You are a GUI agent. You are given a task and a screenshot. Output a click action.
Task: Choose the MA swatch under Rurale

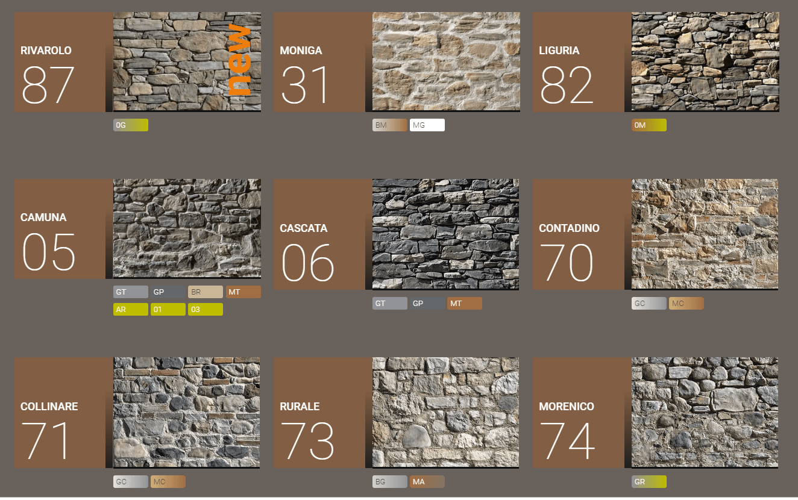coord(427,482)
